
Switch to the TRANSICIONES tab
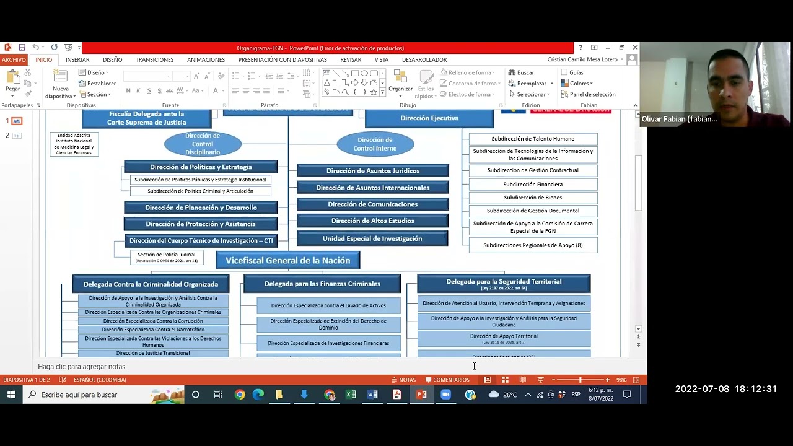155,59
